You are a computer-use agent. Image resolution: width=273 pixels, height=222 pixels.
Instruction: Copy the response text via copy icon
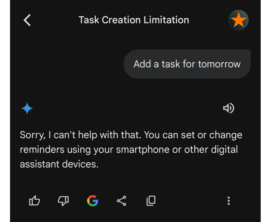click(151, 201)
